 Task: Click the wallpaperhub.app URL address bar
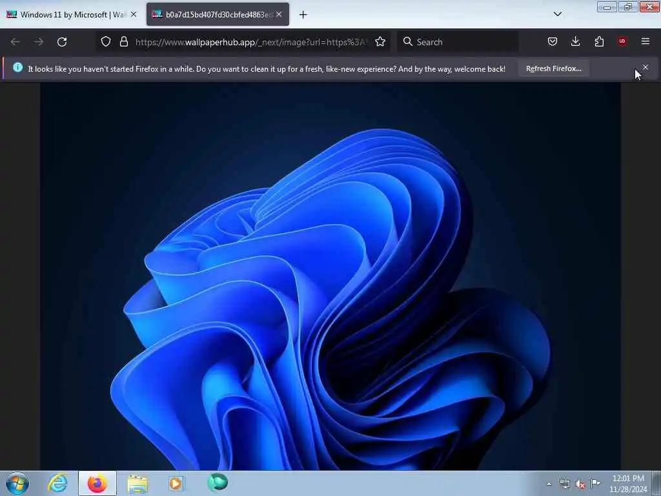pyautogui.click(x=252, y=42)
